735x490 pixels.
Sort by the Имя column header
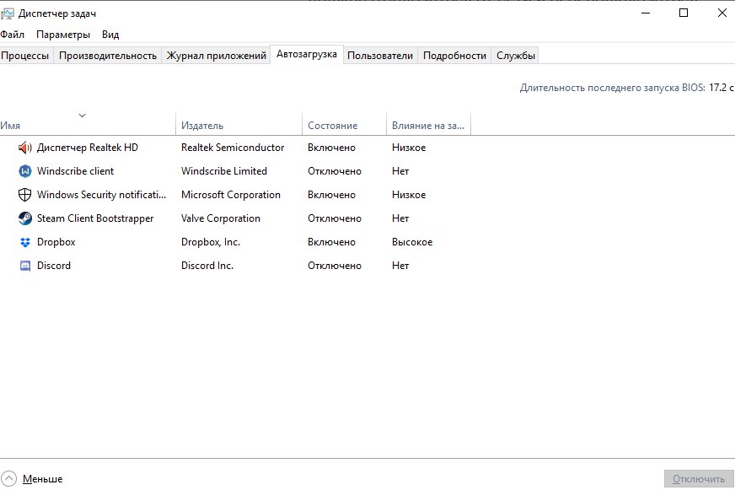(88, 125)
